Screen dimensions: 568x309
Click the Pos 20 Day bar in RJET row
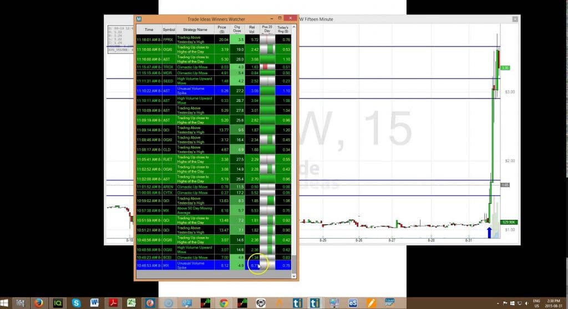pyautogui.click(x=267, y=159)
